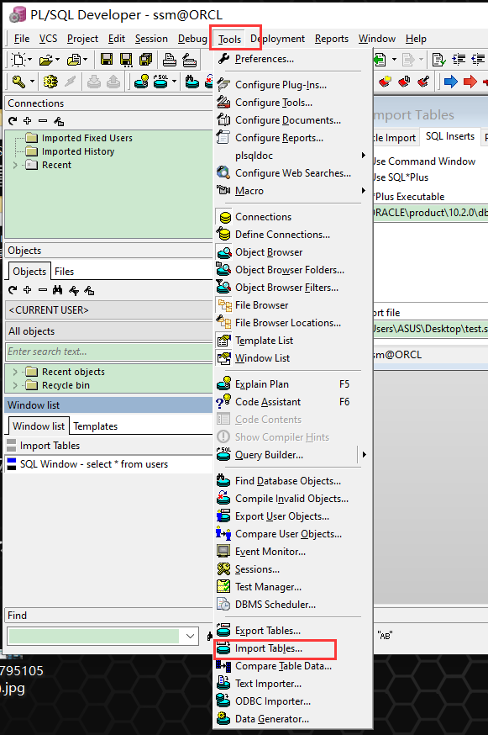488x735 pixels.
Task: Select the SQL Inserts tab
Action: coord(450,136)
